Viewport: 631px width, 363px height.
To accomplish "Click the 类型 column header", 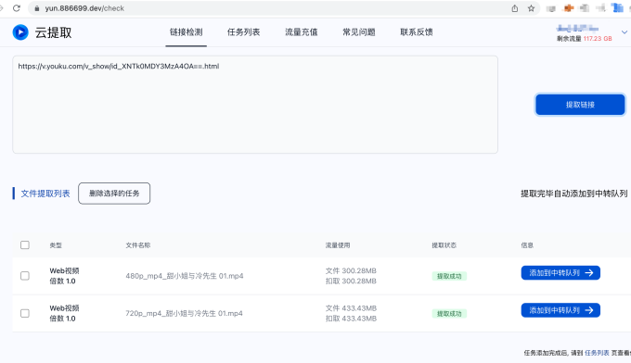I will tap(56, 245).
